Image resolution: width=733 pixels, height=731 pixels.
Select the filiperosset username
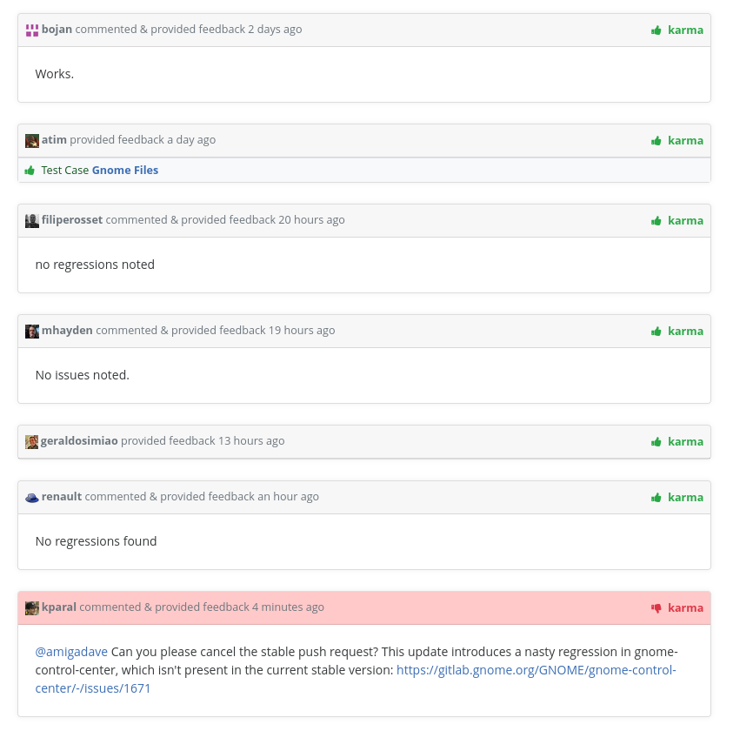pyautogui.click(x=72, y=219)
